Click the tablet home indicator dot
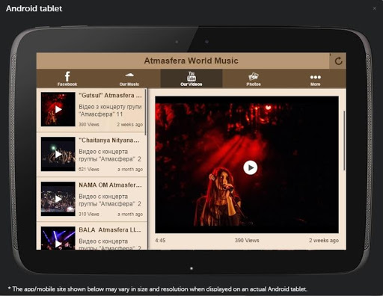383x296 pixels. click(x=191, y=268)
